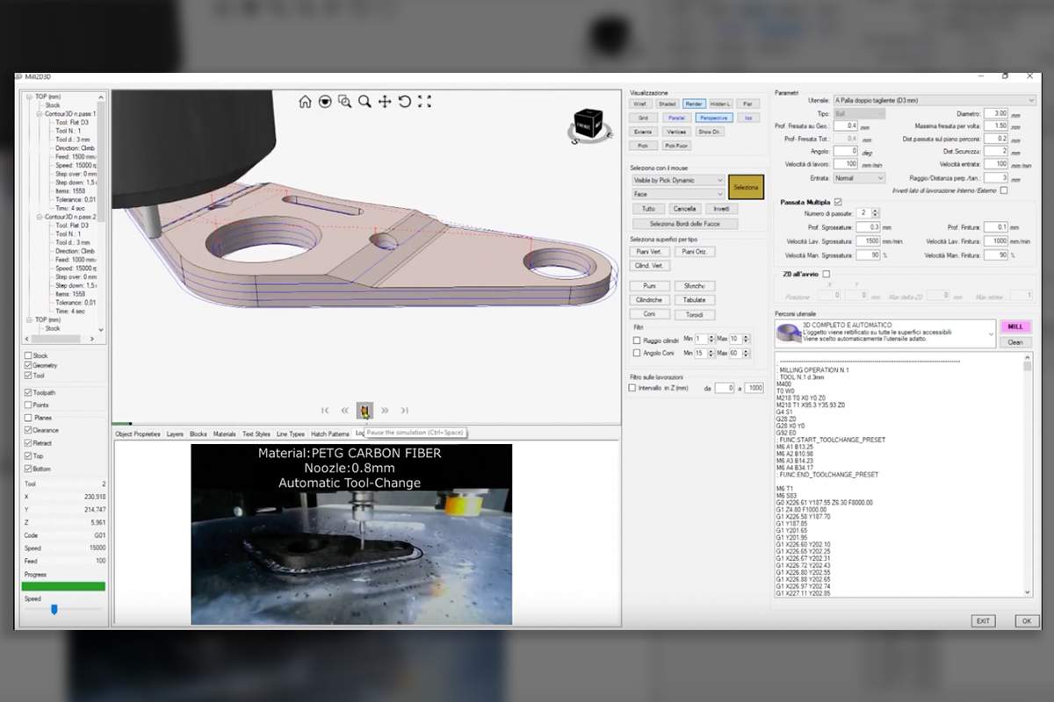This screenshot has height=702, width=1054.
Task: Open the Visible by Pick Dynamic dropdown
Action: pyautogui.click(x=678, y=180)
